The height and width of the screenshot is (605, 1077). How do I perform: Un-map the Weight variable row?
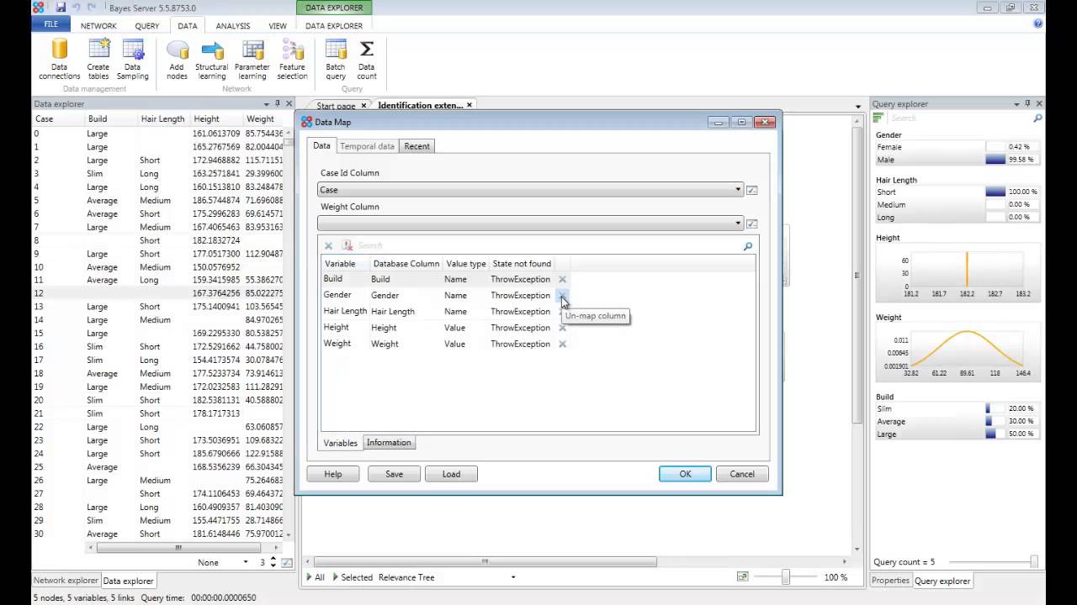click(562, 344)
